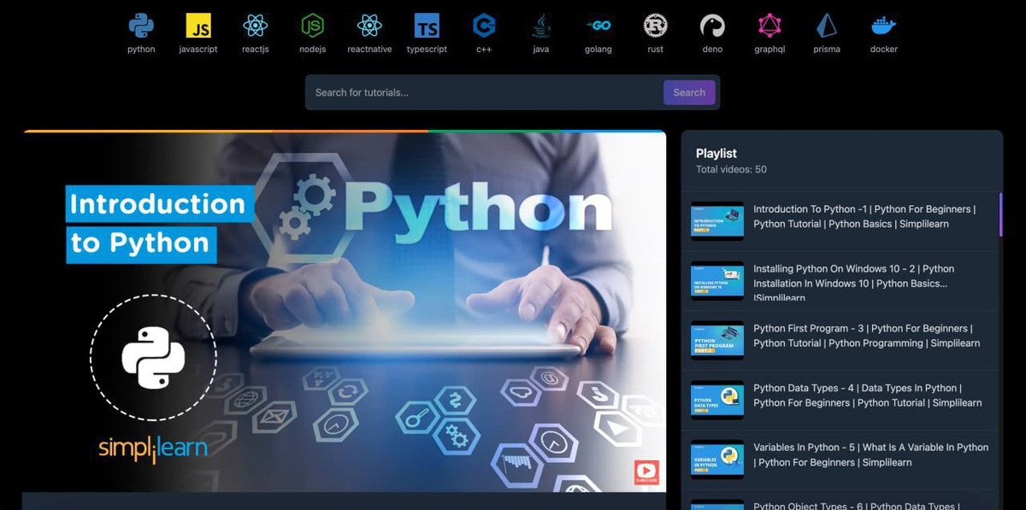The height and width of the screenshot is (510, 1026).
Task: Click the purple Search button
Action: [x=689, y=92]
